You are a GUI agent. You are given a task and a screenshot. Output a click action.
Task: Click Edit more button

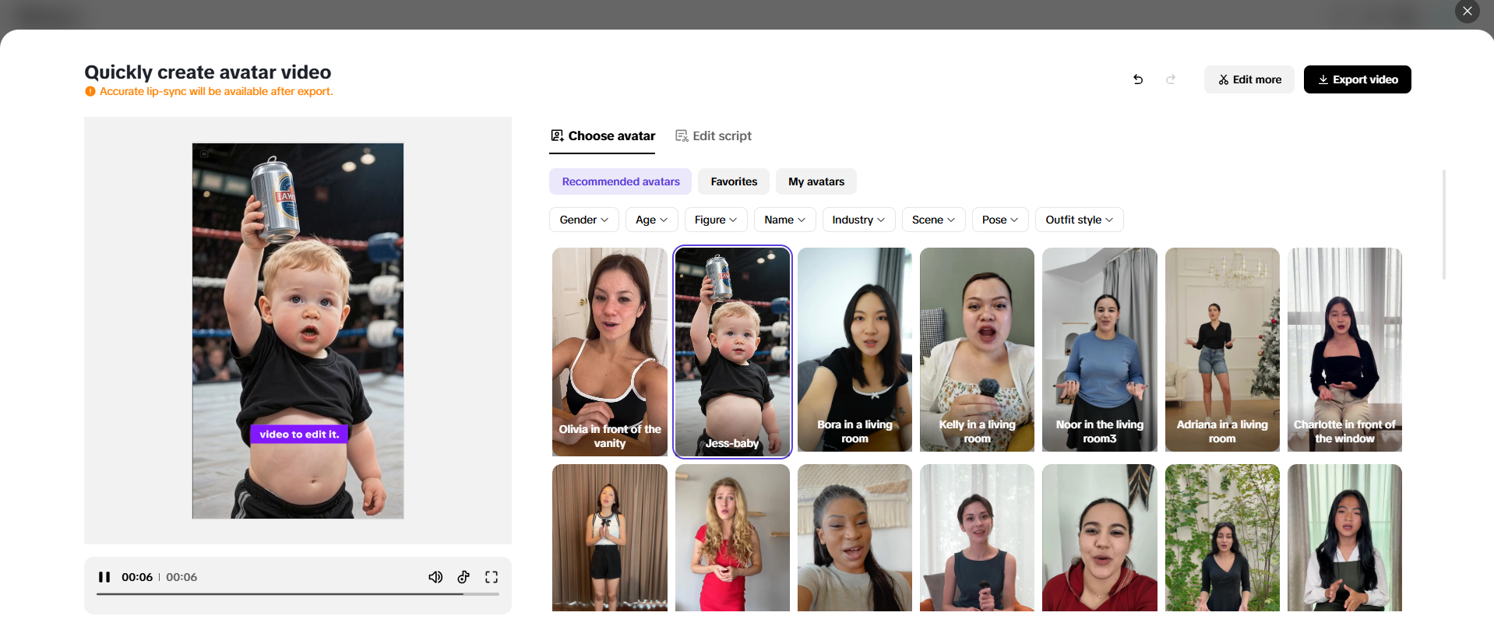1249,79
